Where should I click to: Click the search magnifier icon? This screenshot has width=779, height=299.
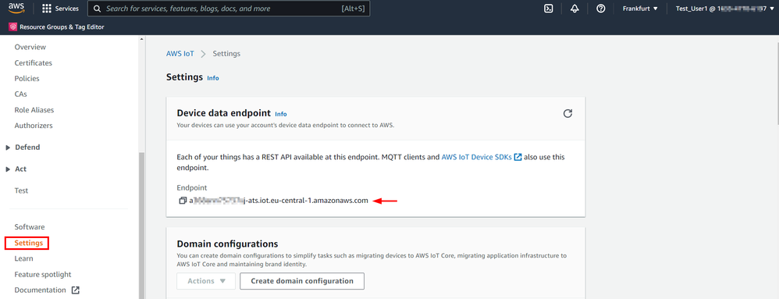[97, 9]
